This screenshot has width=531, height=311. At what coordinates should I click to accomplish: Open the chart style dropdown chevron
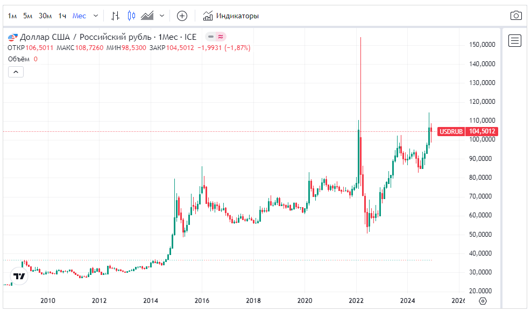click(162, 16)
